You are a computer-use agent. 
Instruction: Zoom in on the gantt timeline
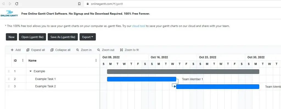(84, 50)
